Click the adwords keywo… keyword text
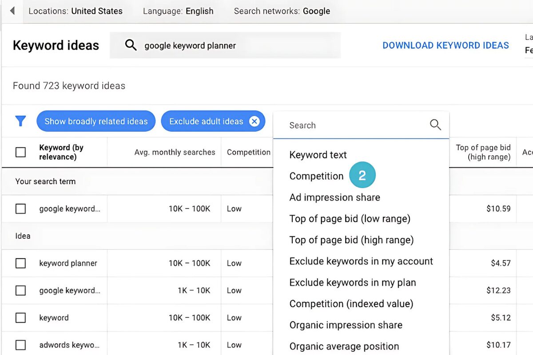 [x=69, y=345]
